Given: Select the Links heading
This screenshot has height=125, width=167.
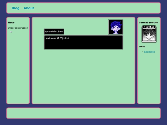Looking at the screenshot, I should pos(142,46).
